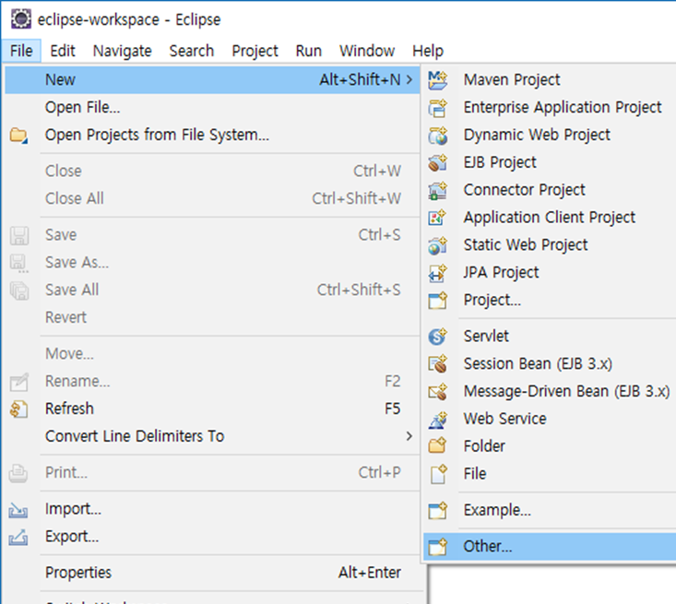Choose Import... menu entry
676x604 pixels.
[212, 509]
